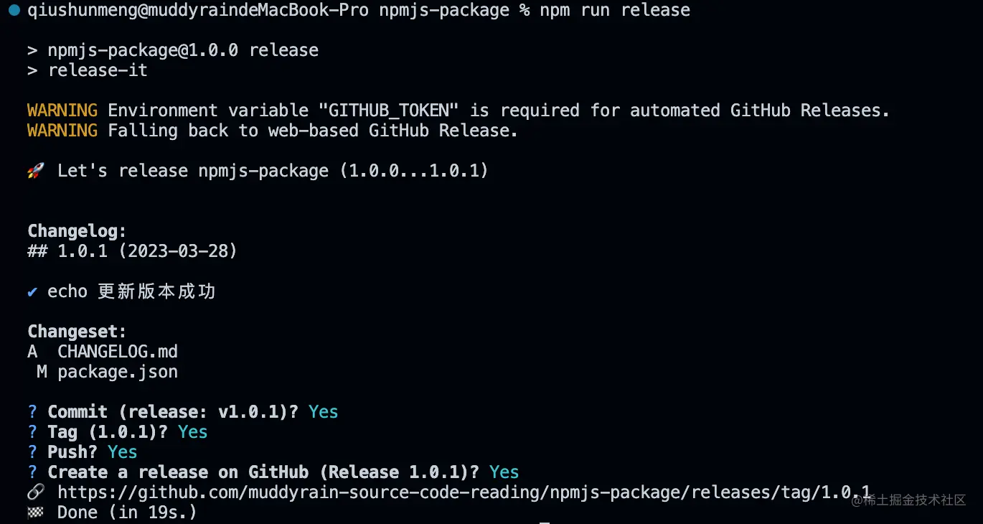Click the question mark before Push prompt

32,452
